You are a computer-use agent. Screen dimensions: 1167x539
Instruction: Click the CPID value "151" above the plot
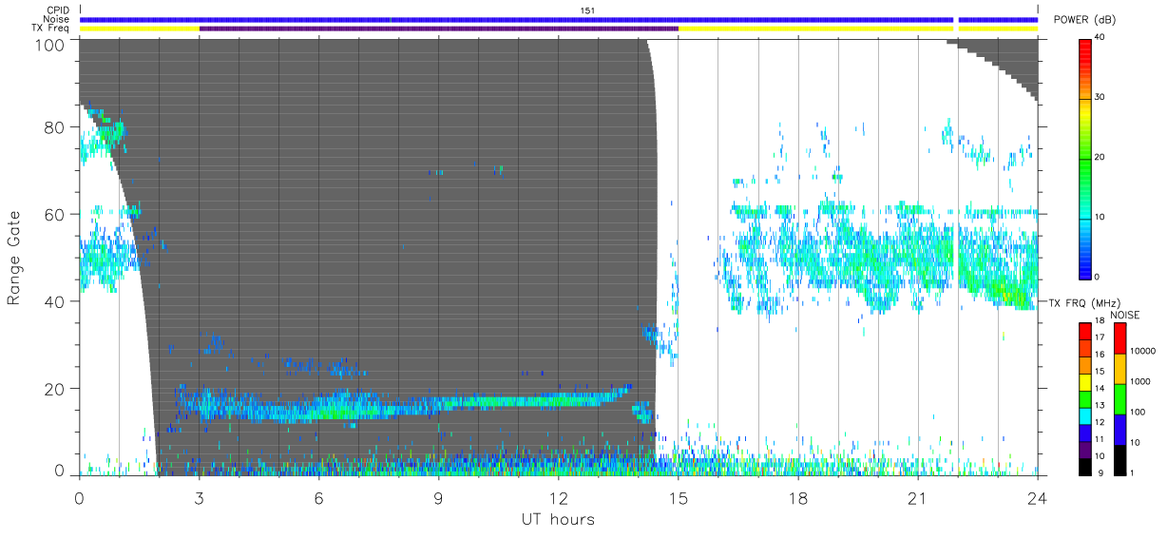pyautogui.click(x=587, y=10)
